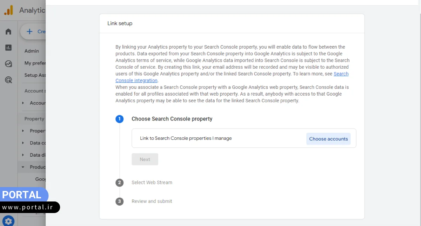Collapse the Product links section
The width and height of the screenshot is (421, 226).
pyautogui.click(x=23, y=167)
